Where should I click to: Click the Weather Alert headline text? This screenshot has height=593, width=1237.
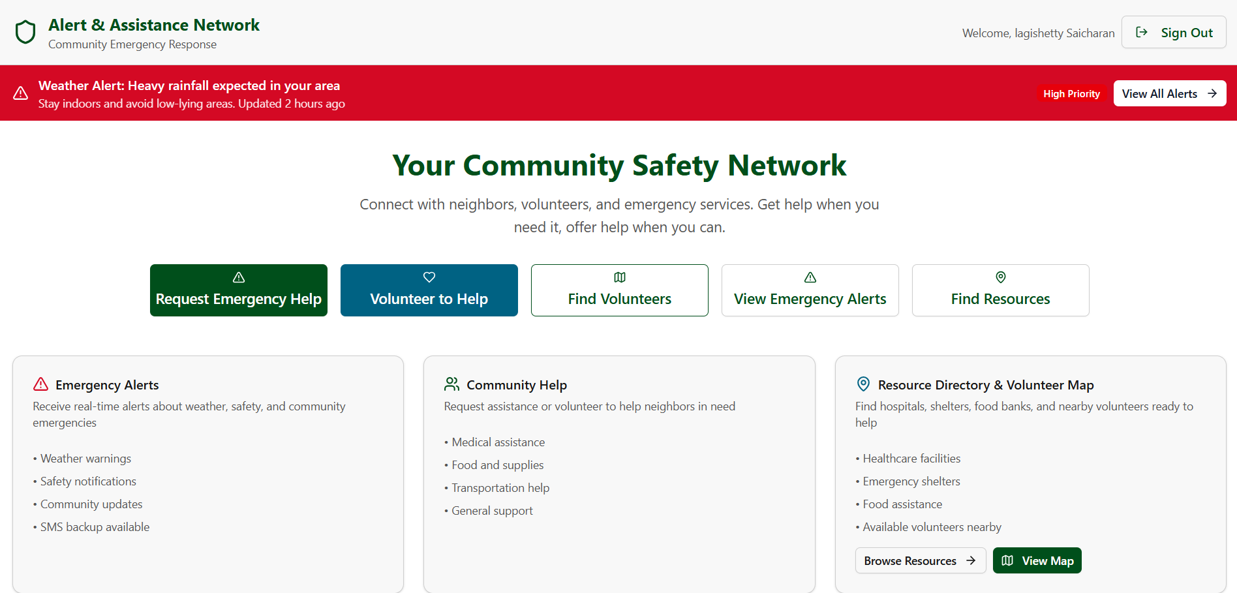pyautogui.click(x=189, y=85)
